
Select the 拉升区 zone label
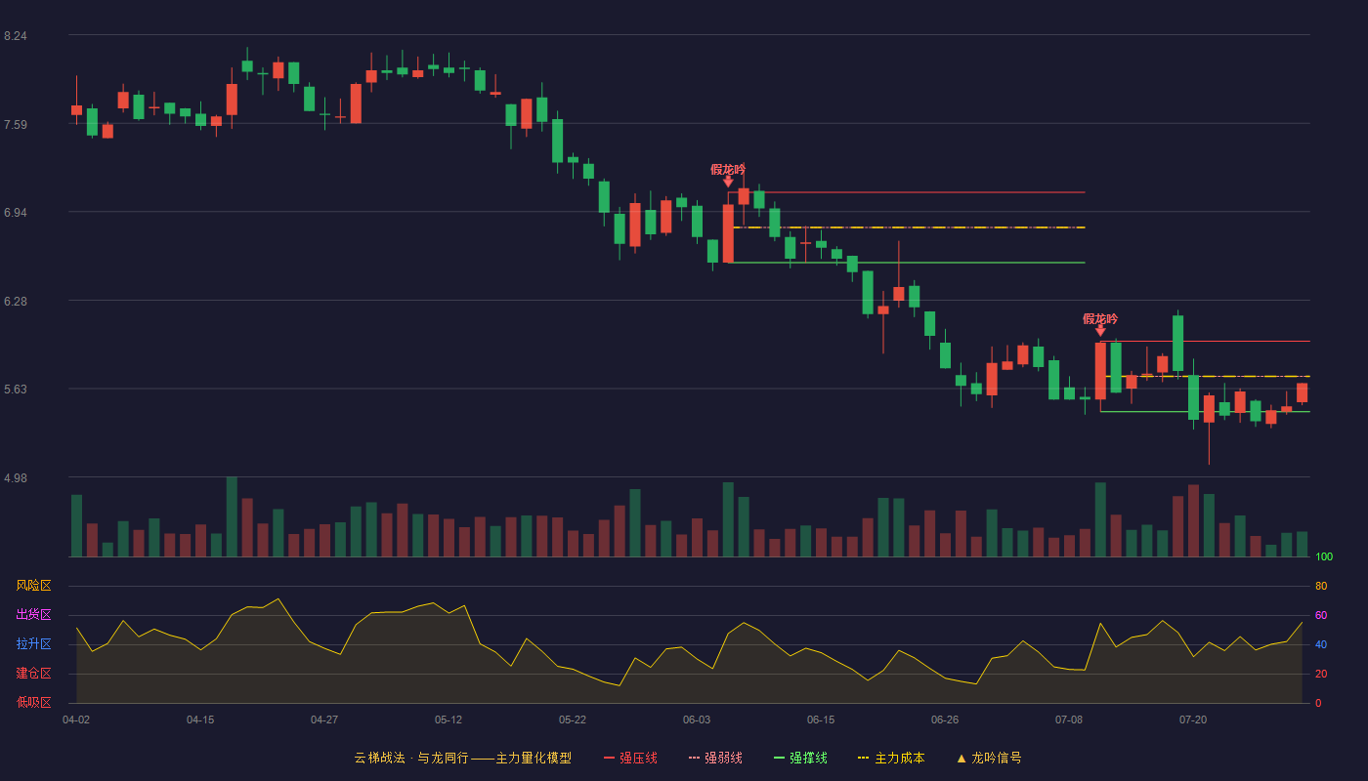tap(33, 644)
